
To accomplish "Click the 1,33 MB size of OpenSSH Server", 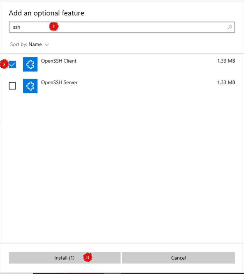I will (226, 82).
